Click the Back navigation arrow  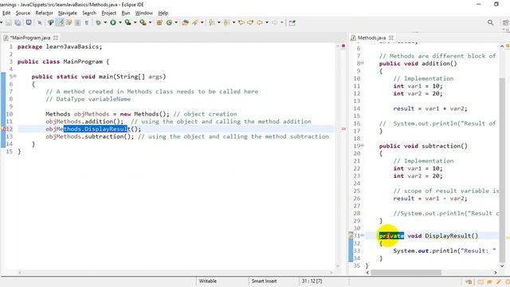coord(260,22)
